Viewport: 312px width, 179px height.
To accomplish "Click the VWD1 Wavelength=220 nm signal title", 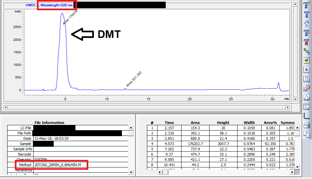I will coord(49,5).
